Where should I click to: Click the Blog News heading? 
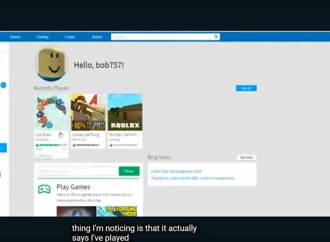pos(159,157)
